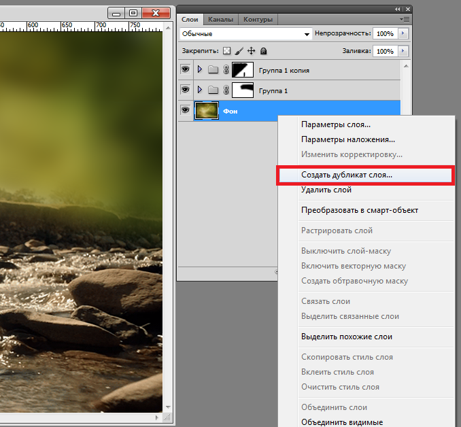Click the lock image pixels brush icon
The height and width of the screenshot is (427, 461).
[239, 51]
